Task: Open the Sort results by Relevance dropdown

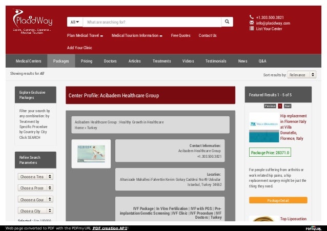Action: tap(301, 75)
